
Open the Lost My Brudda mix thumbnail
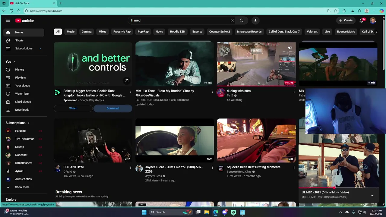[175, 64]
